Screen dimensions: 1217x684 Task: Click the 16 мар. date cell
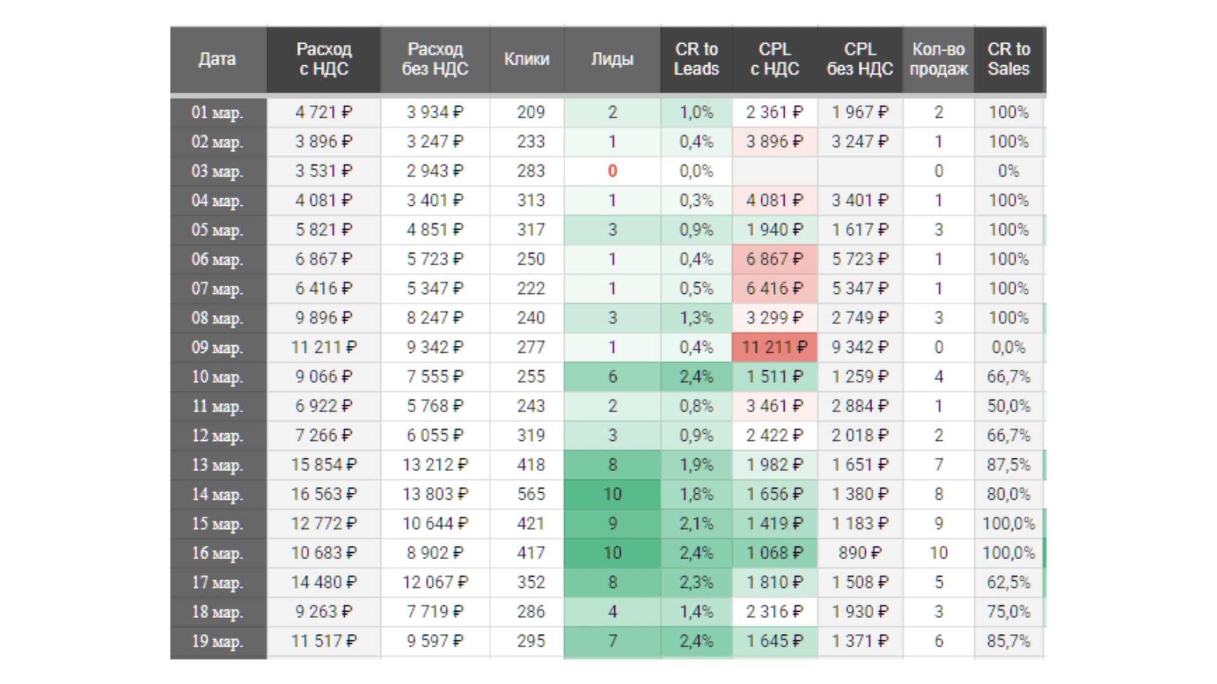(217, 554)
